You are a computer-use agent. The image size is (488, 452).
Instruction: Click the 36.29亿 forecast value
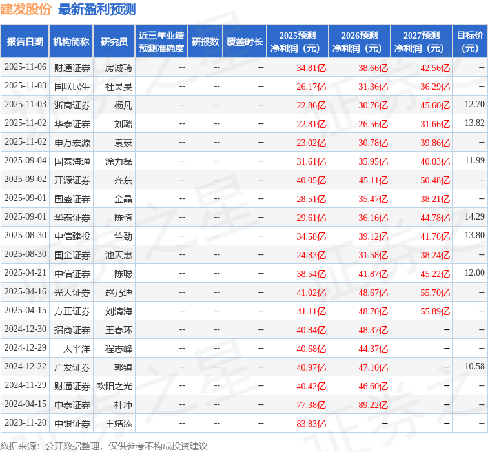click(x=435, y=87)
